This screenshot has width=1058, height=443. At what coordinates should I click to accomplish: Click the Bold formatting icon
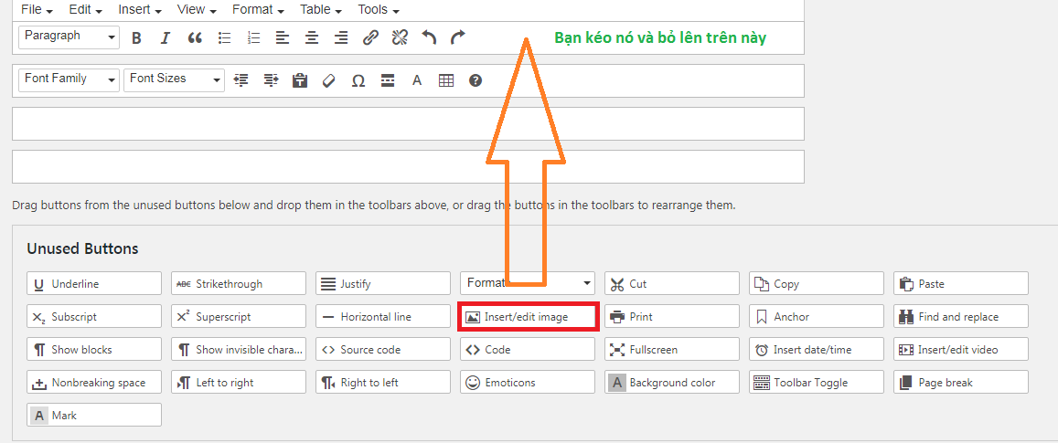(x=136, y=37)
